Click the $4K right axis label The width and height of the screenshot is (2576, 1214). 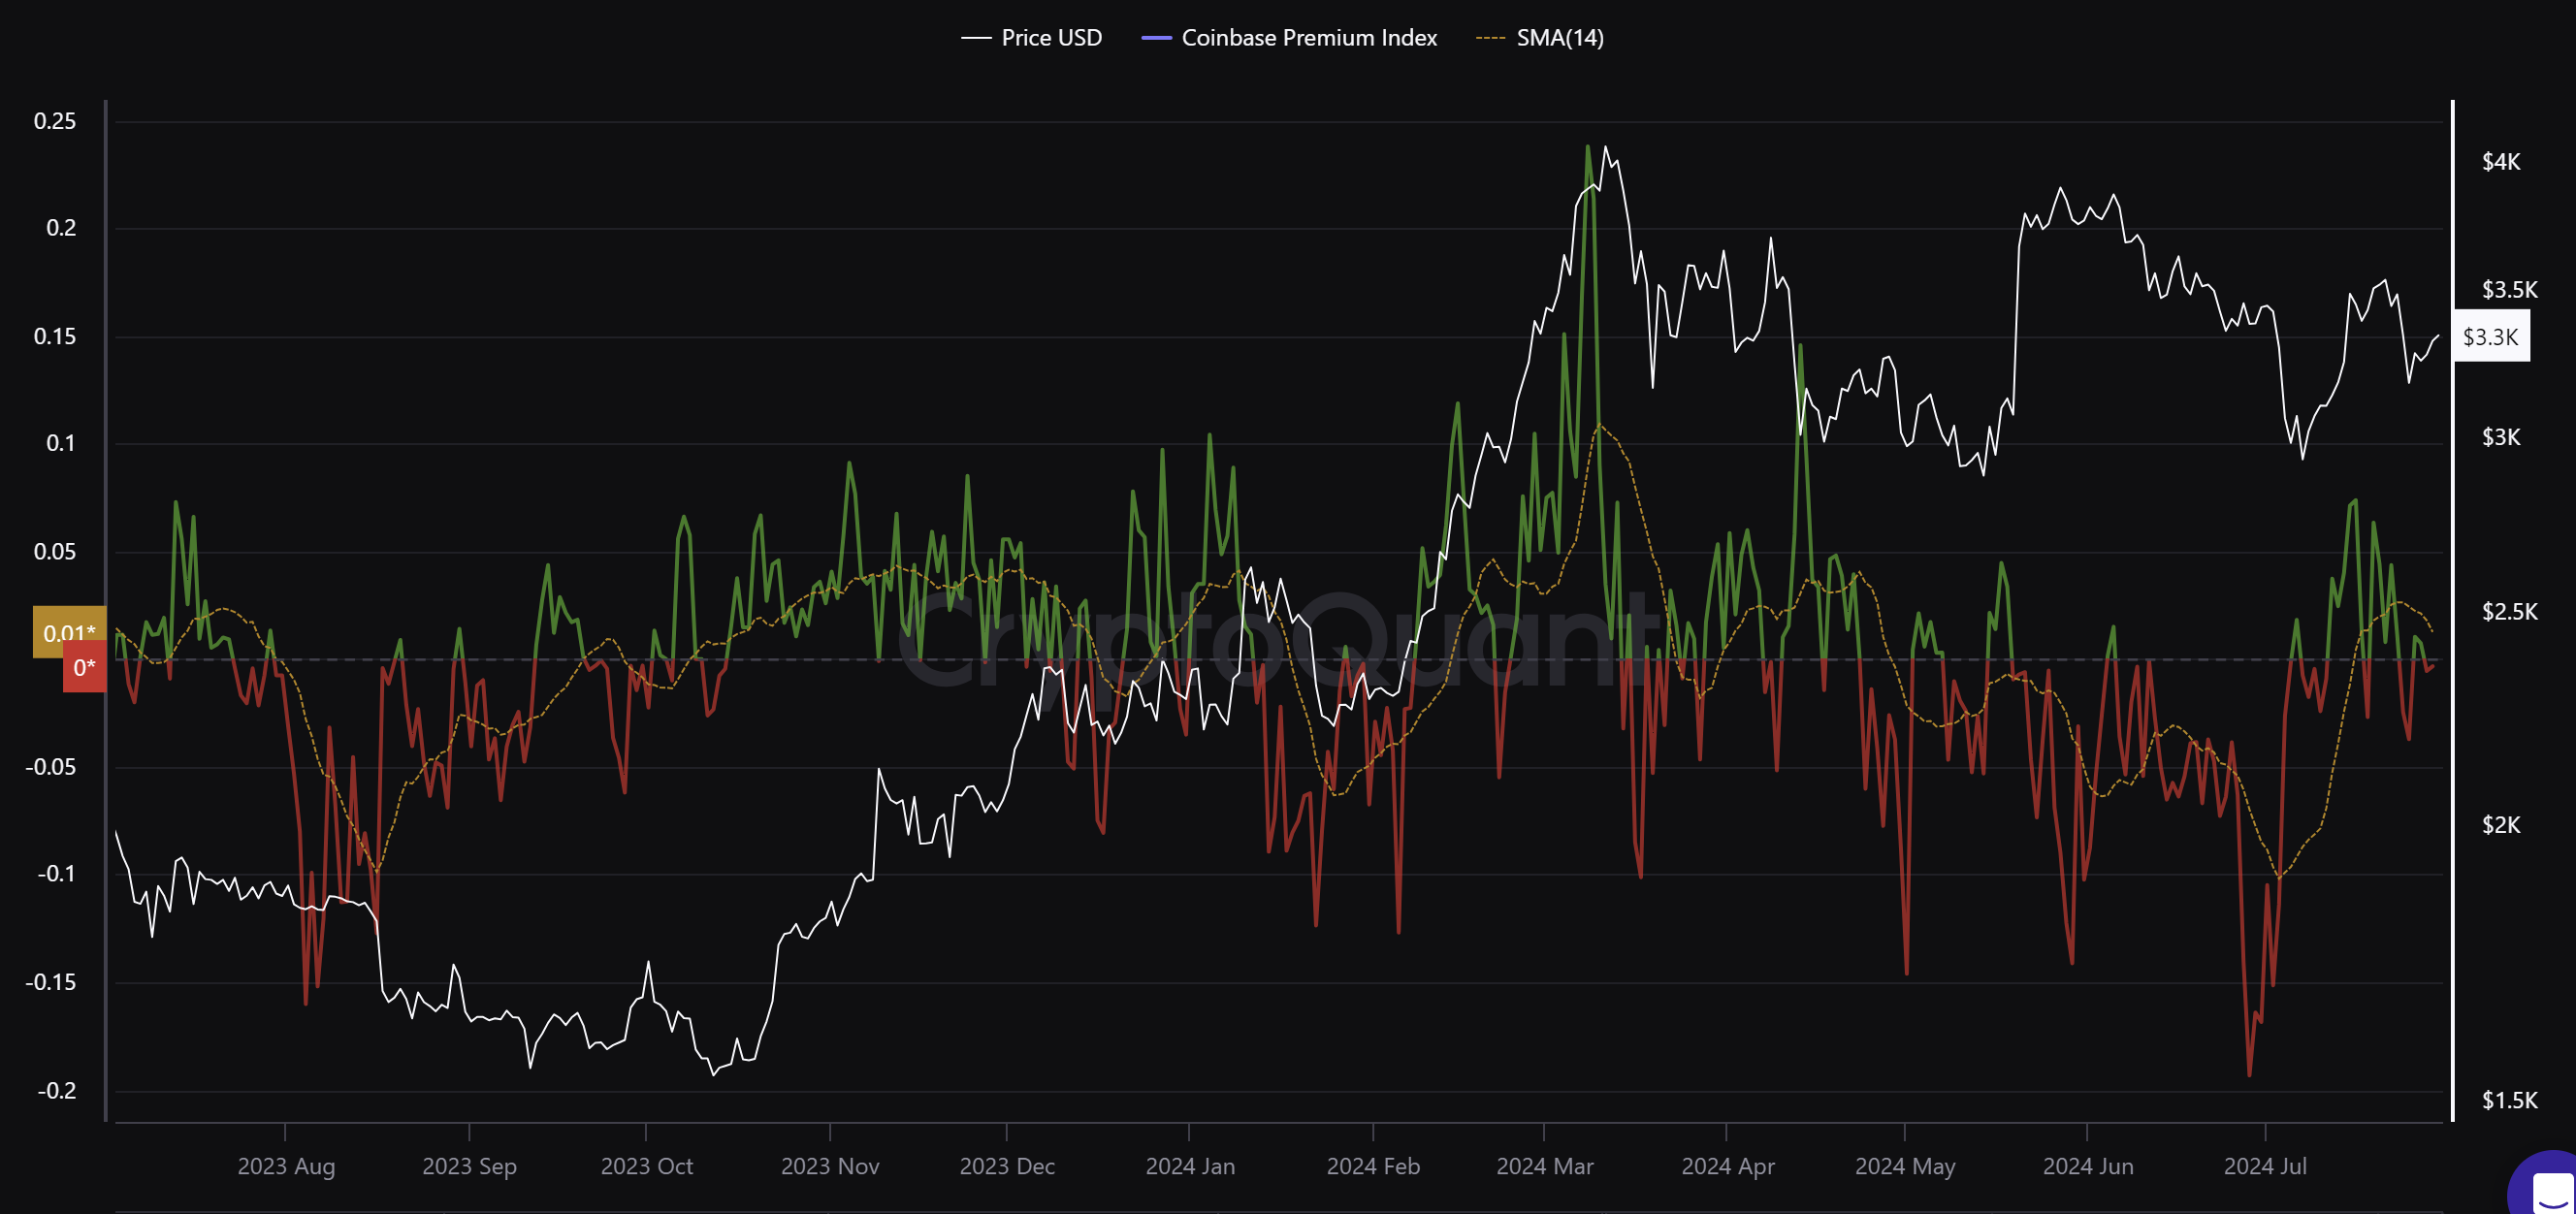tap(2501, 162)
